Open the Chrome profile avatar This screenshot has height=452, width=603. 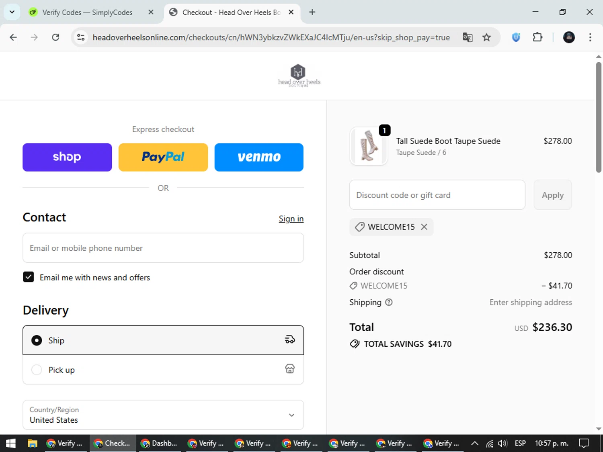point(569,37)
